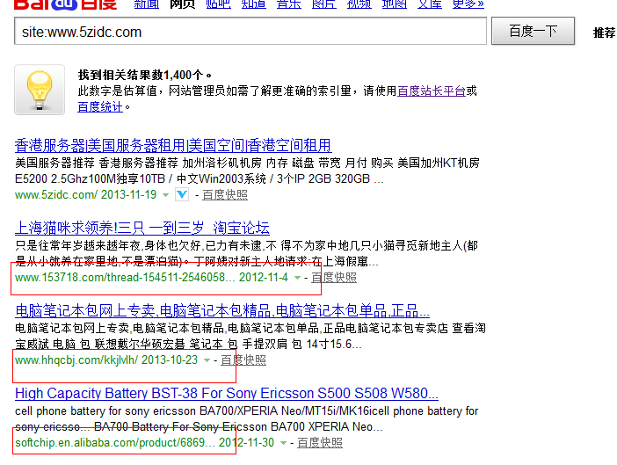Click the blue V verification icon
Image resolution: width=617 pixels, height=465 pixels.
(x=182, y=194)
